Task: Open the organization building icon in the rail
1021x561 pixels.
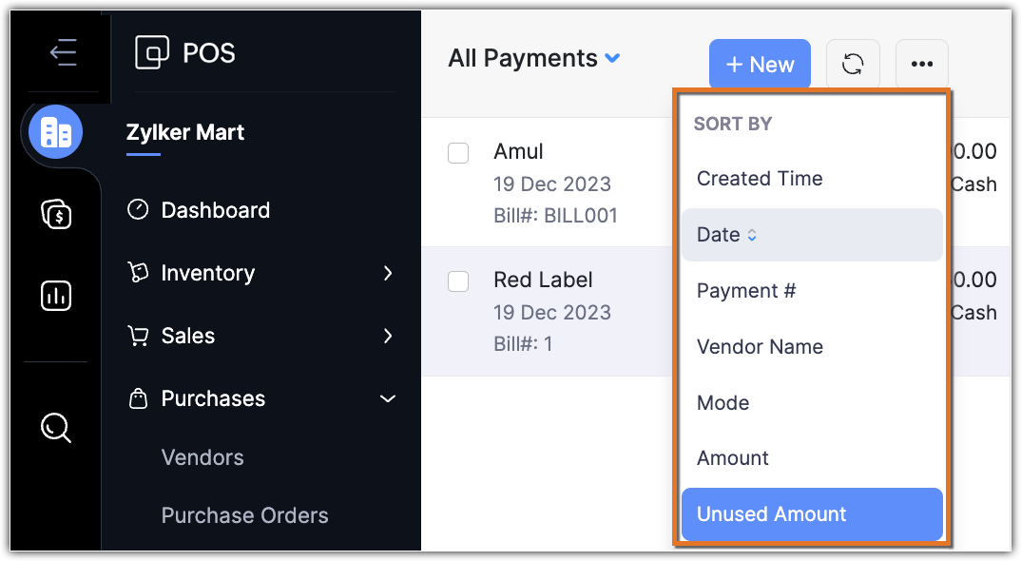Action: tap(56, 133)
